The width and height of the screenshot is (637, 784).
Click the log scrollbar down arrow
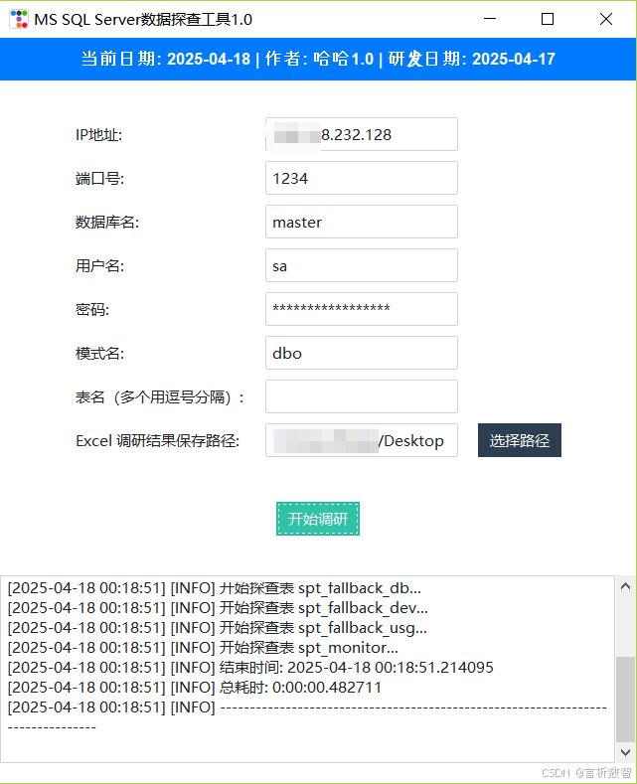click(625, 752)
